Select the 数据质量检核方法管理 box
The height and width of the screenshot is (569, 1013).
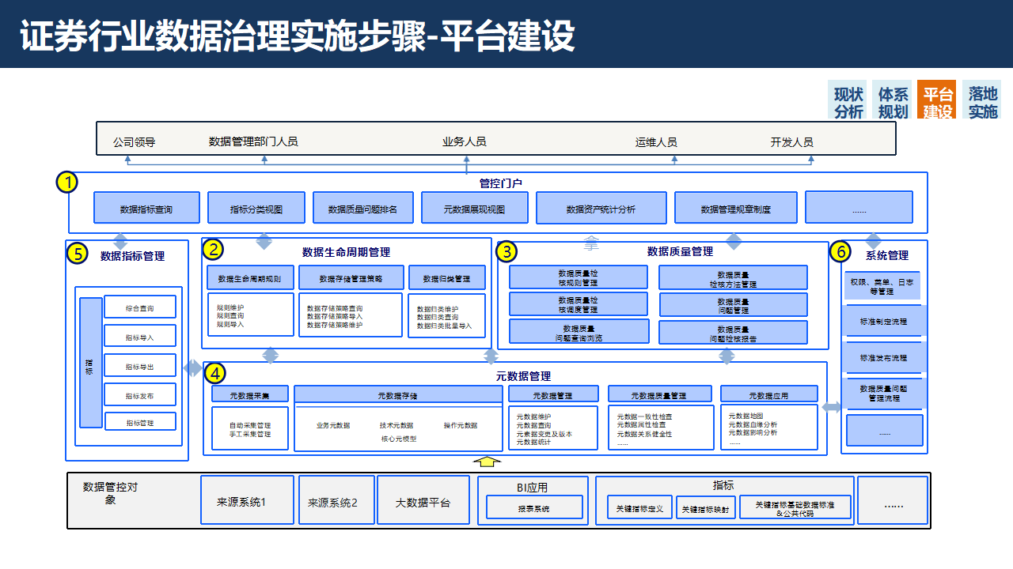tap(733, 277)
